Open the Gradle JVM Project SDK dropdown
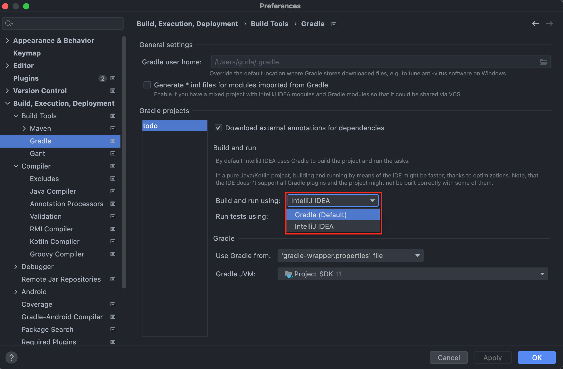Screen dimensions: 563x369 pyautogui.click(x=412, y=274)
